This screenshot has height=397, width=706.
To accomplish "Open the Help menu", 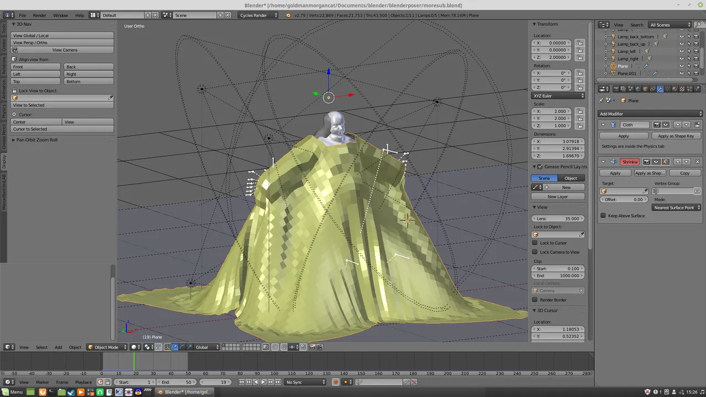I will pyautogui.click(x=80, y=15).
